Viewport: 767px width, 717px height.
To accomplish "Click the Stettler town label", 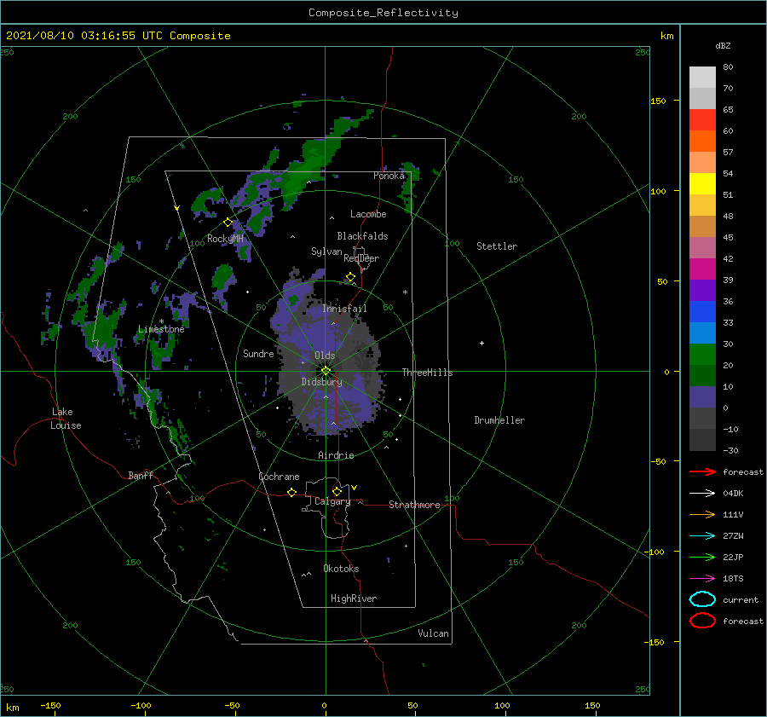I will (x=497, y=246).
